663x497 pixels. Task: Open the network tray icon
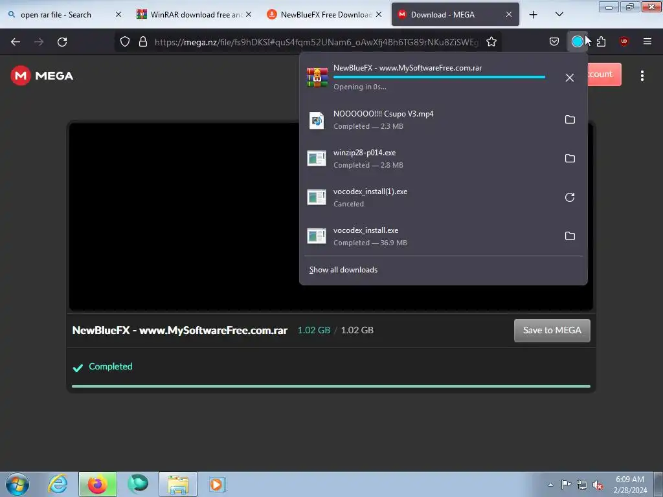(582, 485)
